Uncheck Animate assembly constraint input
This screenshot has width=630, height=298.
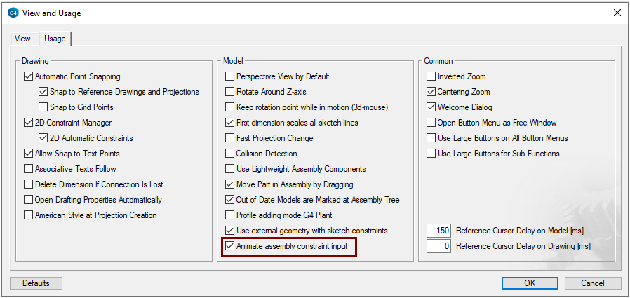(x=229, y=246)
